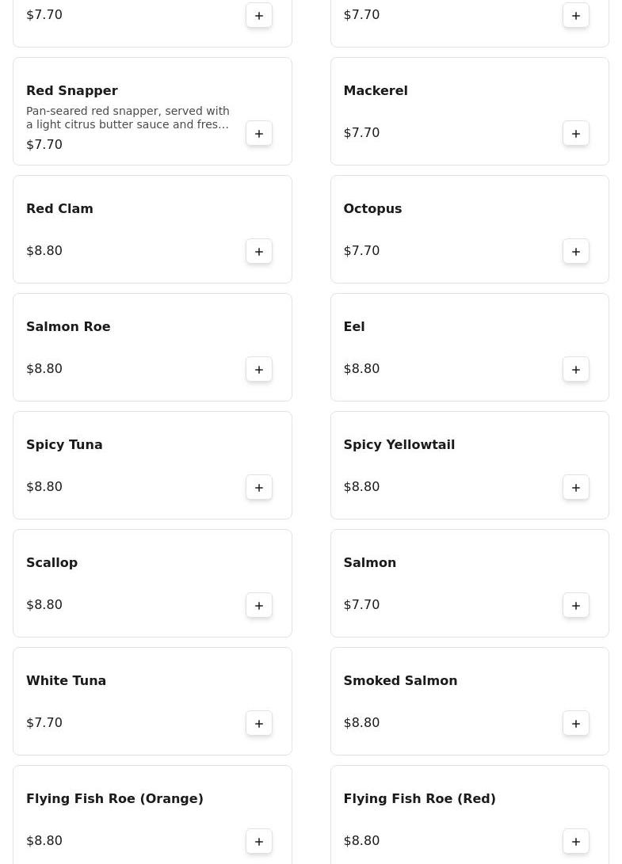Open the Spicy Yellowtail item name
This screenshot has height=864, width=622.
click(x=399, y=445)
